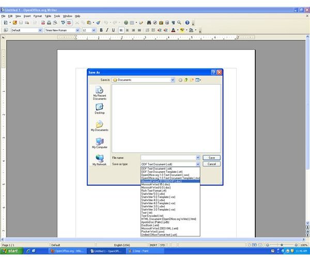
Task: Go to My Computer in places bar
Action: click(x=100, y=143)
